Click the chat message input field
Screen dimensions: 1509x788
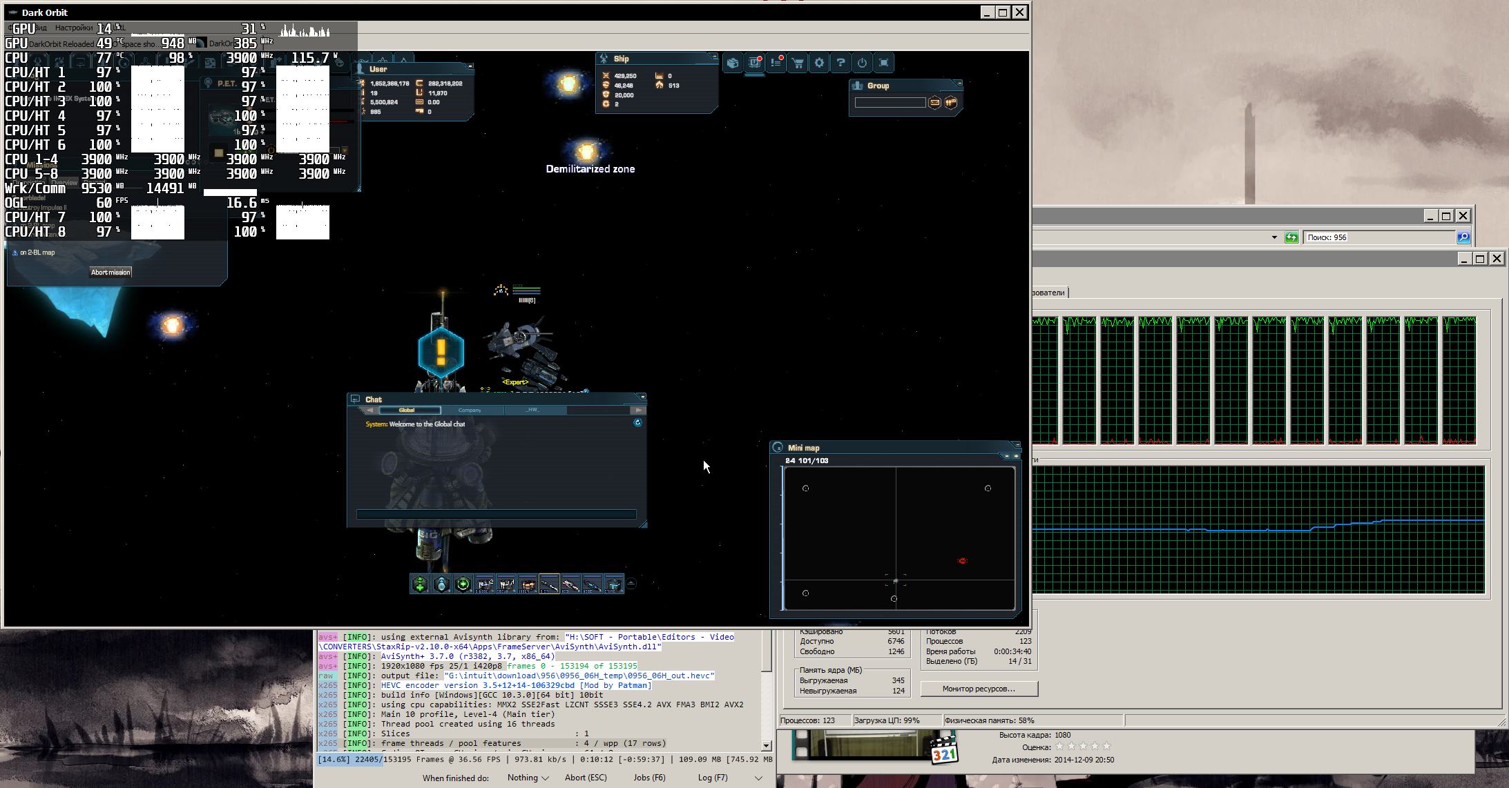(496, 514)
